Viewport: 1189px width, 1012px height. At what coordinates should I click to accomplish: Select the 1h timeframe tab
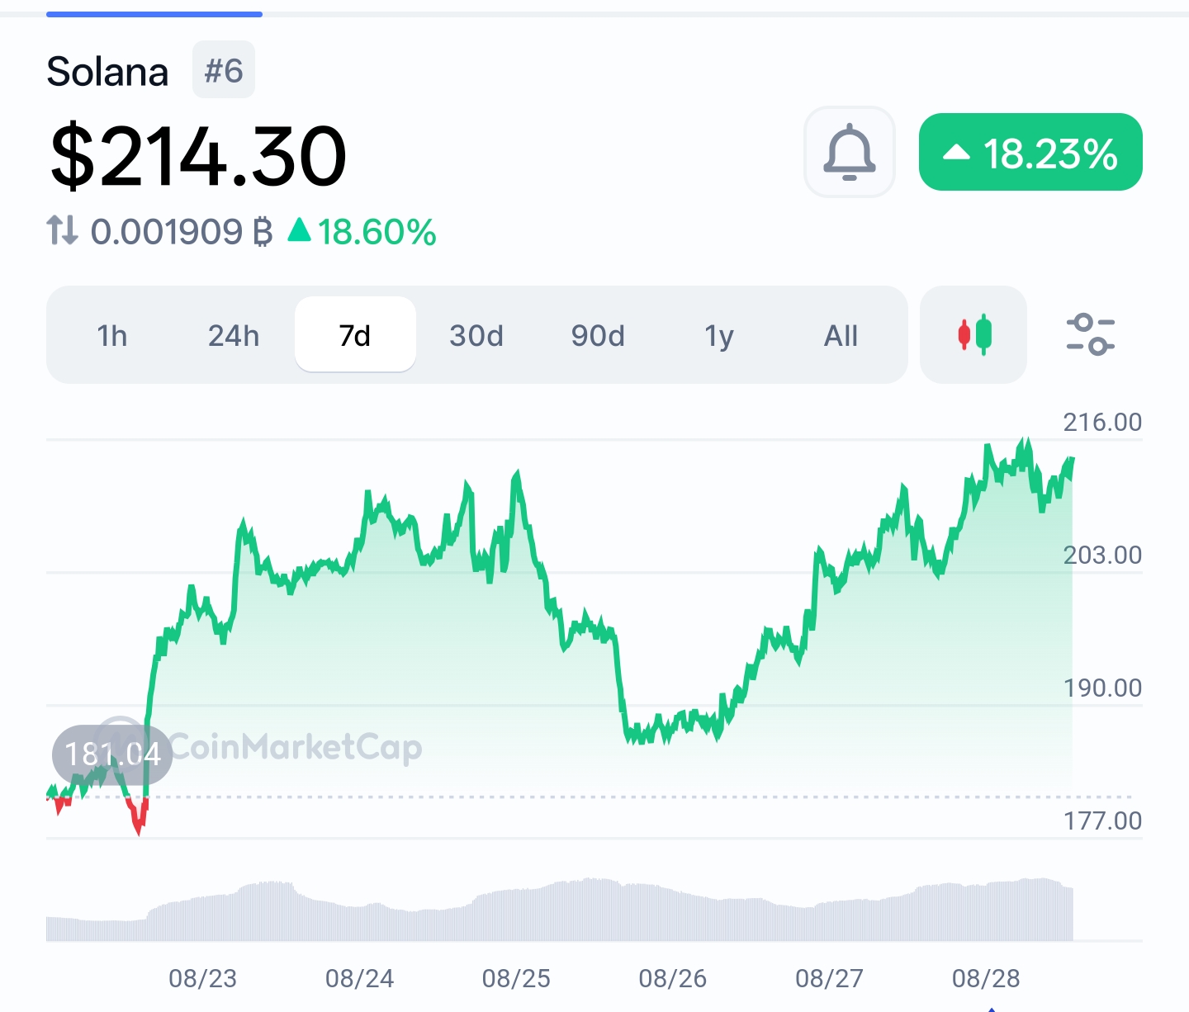[112, 335]
